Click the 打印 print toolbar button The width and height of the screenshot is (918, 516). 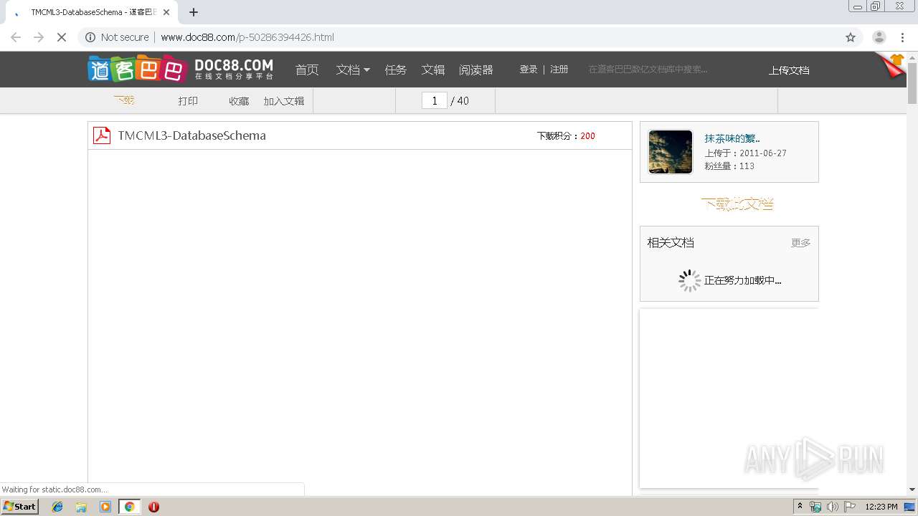[x=188, y=101]
